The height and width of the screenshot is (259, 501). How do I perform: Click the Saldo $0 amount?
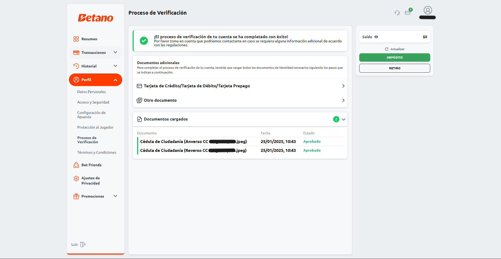pyautogui.click(x=425, y=37)
